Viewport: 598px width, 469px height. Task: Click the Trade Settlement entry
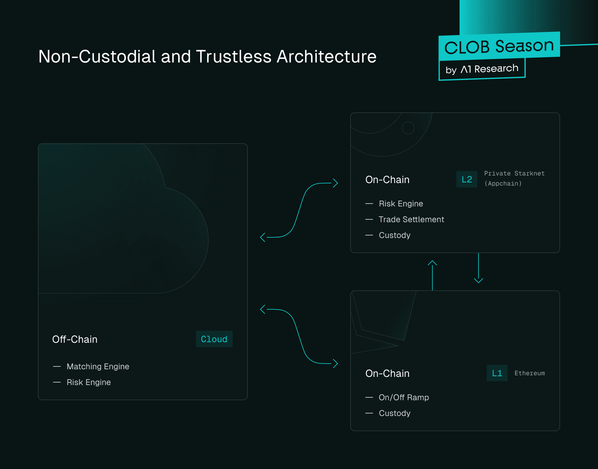tap(411, 219)
